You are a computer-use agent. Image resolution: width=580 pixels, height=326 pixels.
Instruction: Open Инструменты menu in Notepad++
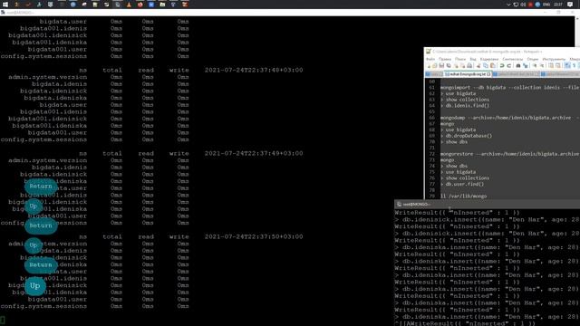(554, 59)
